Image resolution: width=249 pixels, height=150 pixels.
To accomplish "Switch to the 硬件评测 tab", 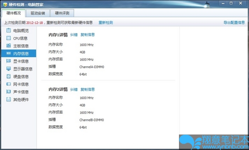I will [x=62, y=13].
